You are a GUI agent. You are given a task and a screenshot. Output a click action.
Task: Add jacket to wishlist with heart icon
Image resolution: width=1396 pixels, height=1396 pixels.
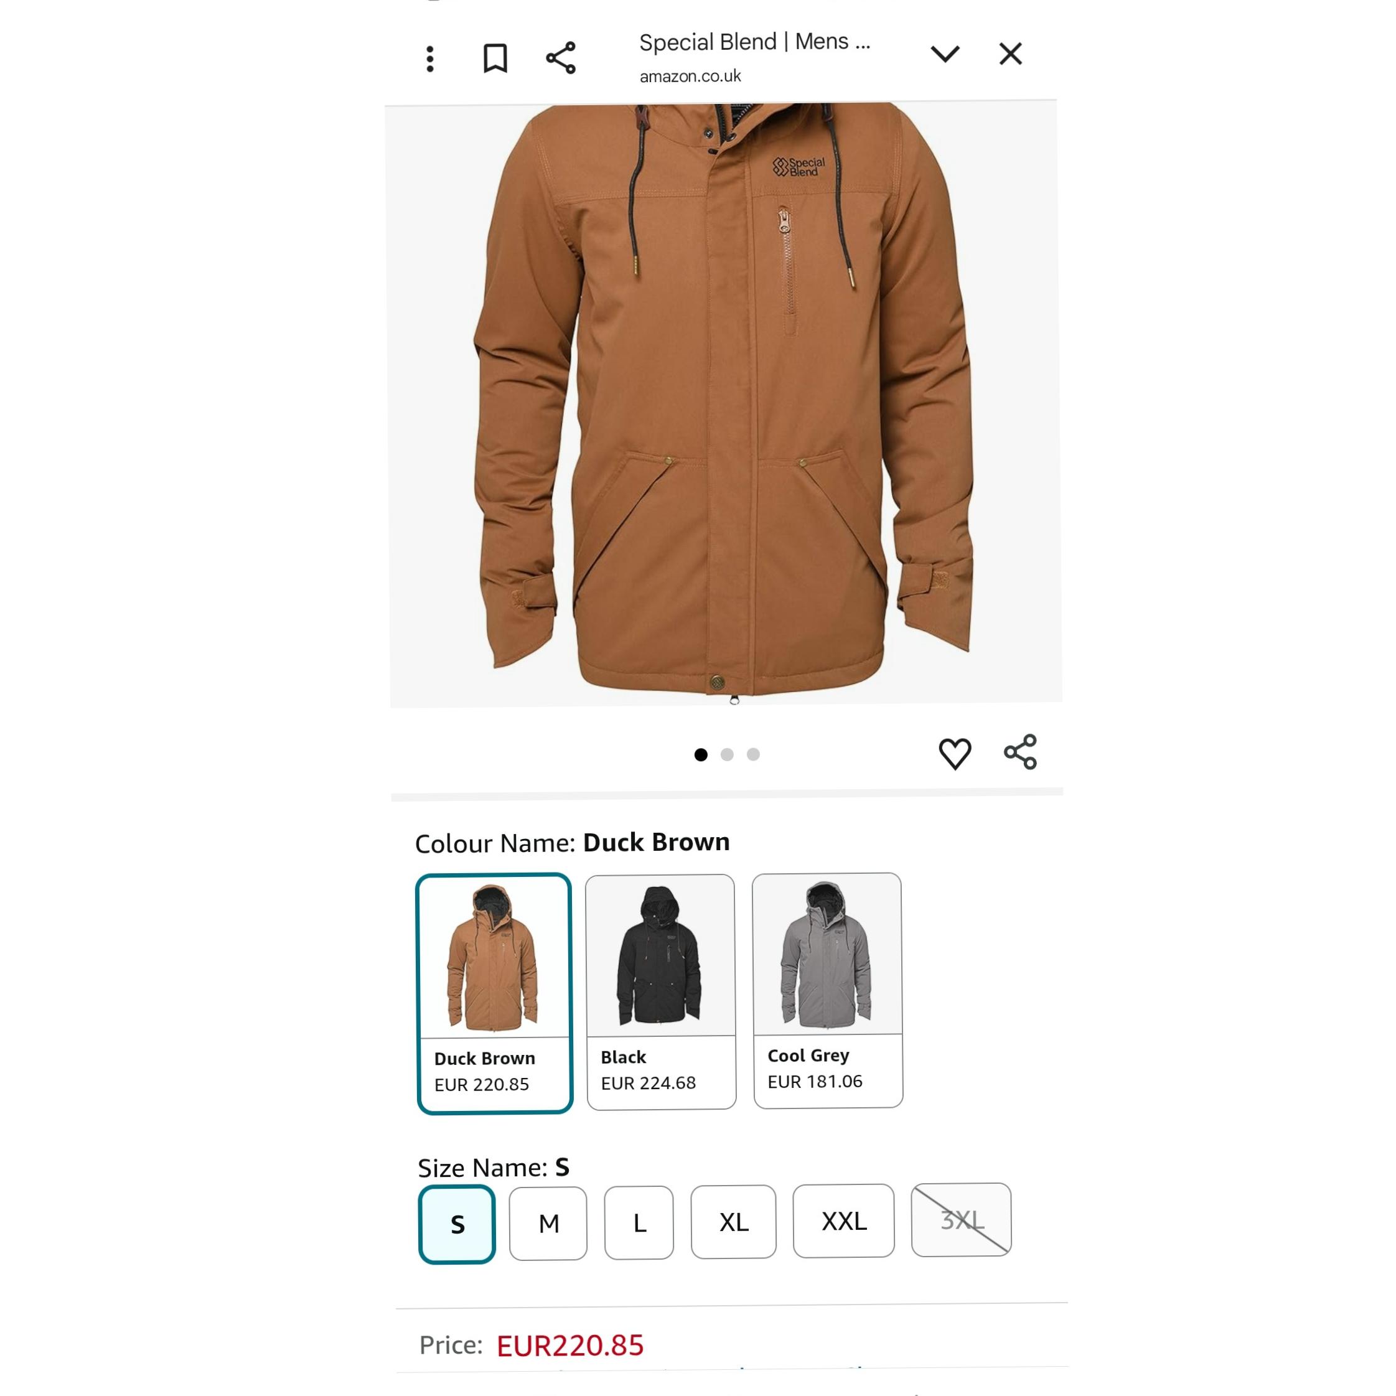[955, 754]
